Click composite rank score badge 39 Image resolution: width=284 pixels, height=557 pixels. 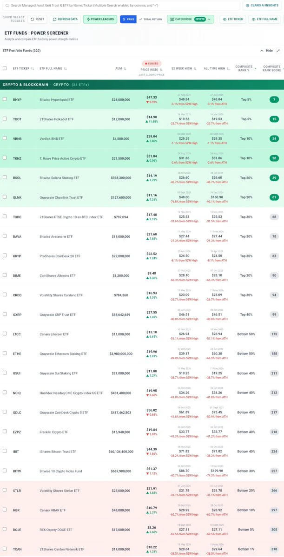point(274,177)
